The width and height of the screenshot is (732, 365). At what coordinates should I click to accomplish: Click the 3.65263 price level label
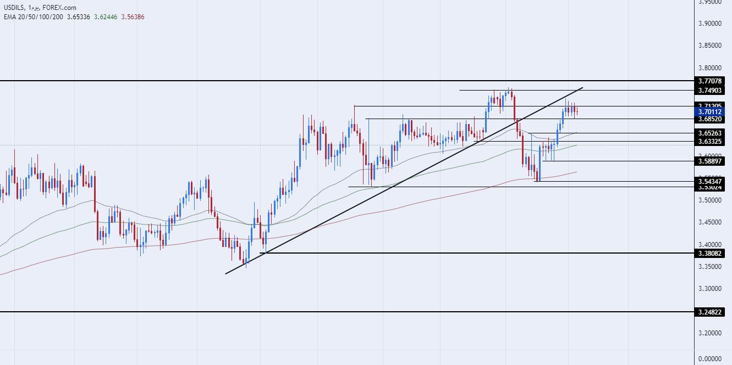pos(711,133)
